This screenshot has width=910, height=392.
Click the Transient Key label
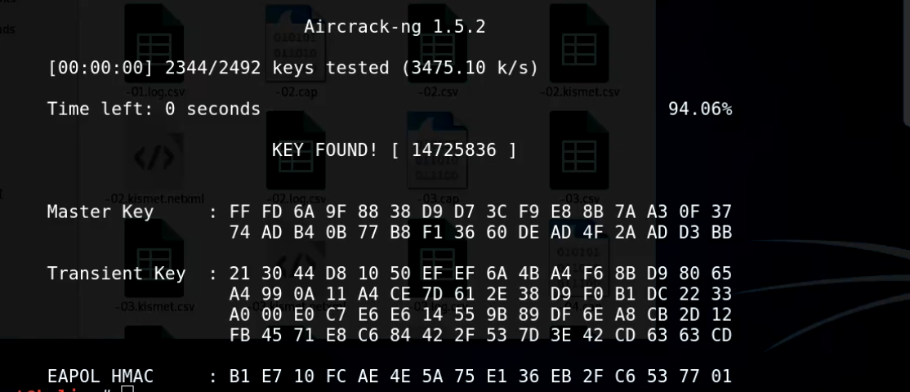click(116, 273)
